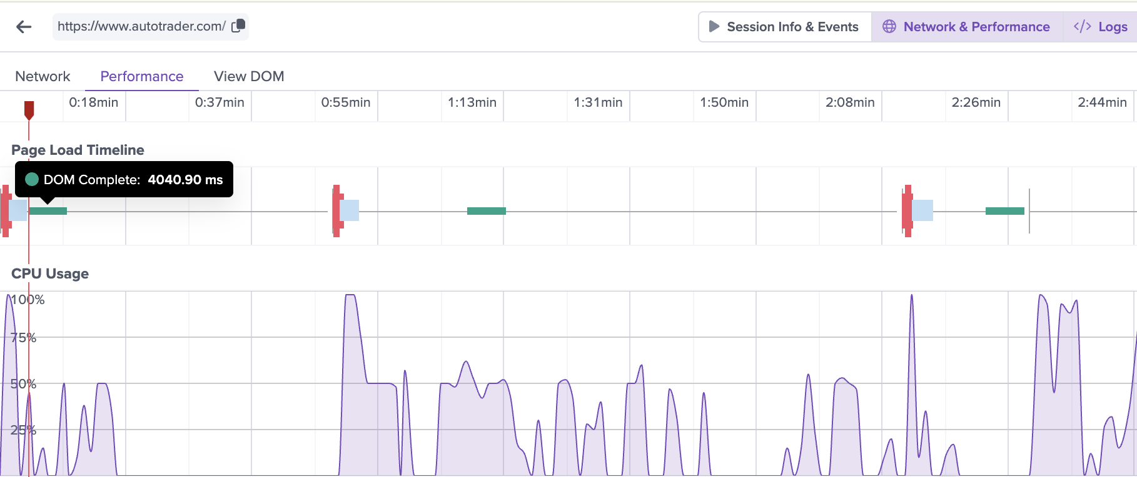
Task: Copy the autotrader URL with copy icon
Action: (238, 26)
